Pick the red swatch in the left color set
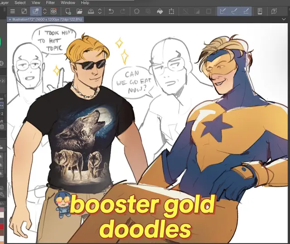Viewport: 290px width, 244px height. click(x=2, y=227)
